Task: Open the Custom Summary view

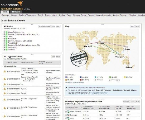Action: 120,15
